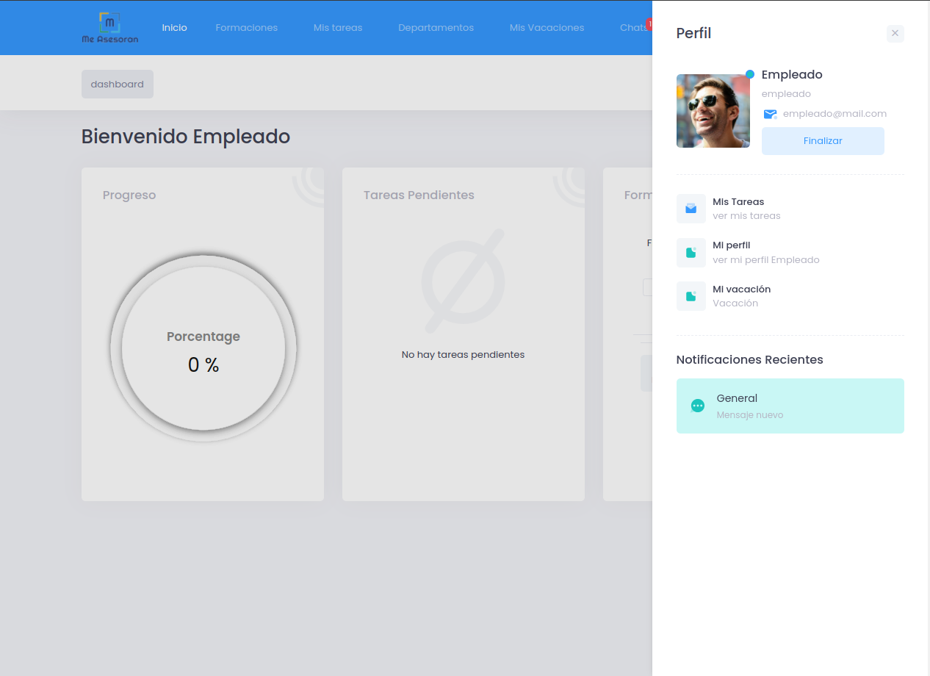Click the red Chat notification badge
Viewport: 930px width, 676px height.
click(649, 24)
